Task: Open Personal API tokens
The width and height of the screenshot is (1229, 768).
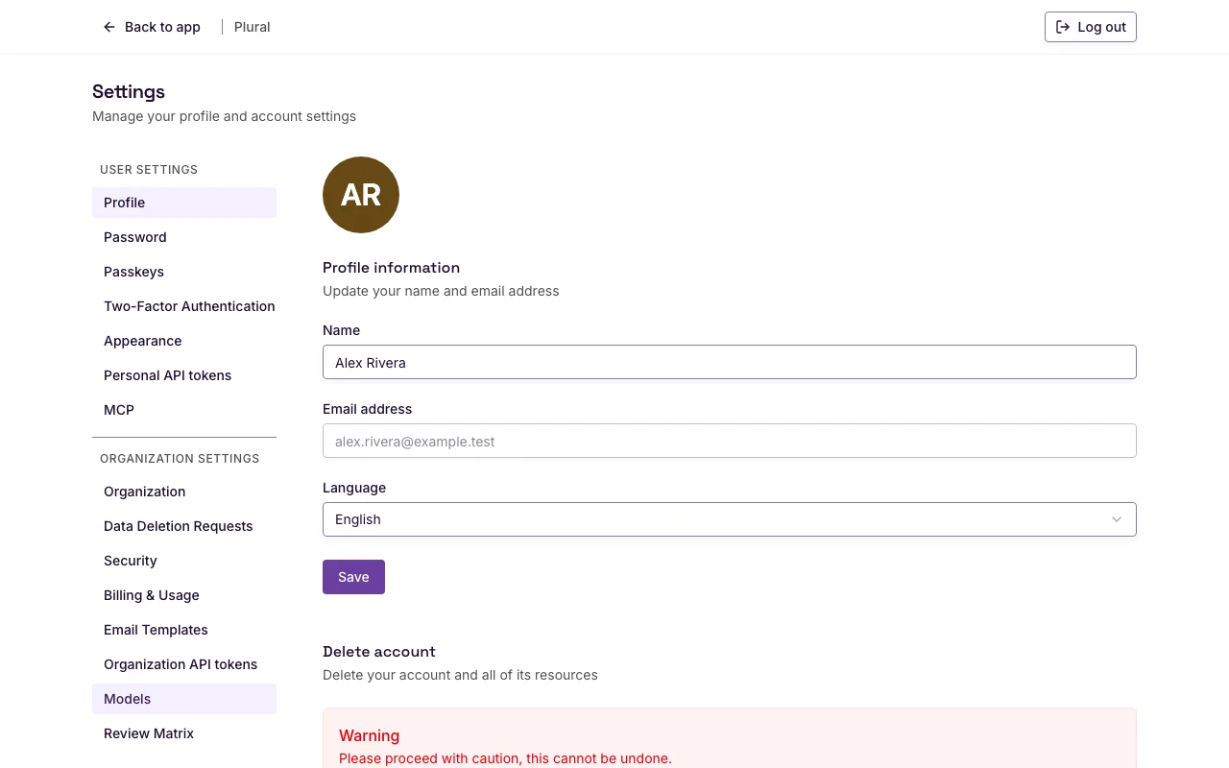Action: point(184,375)
